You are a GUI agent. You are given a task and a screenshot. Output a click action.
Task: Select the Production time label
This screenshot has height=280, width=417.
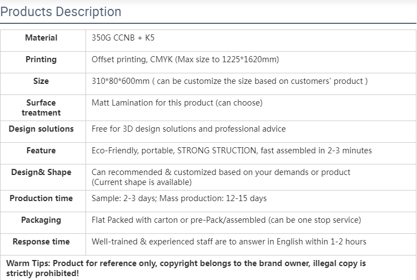(x=41, y=198)
